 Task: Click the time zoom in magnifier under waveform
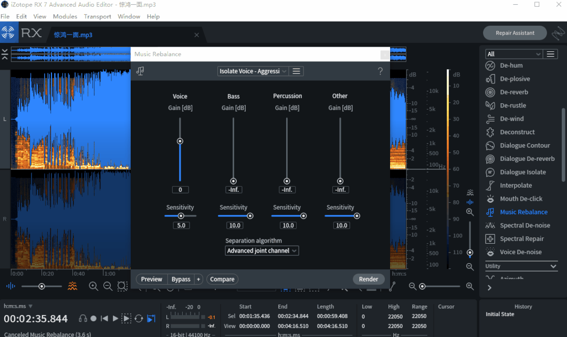93,286
